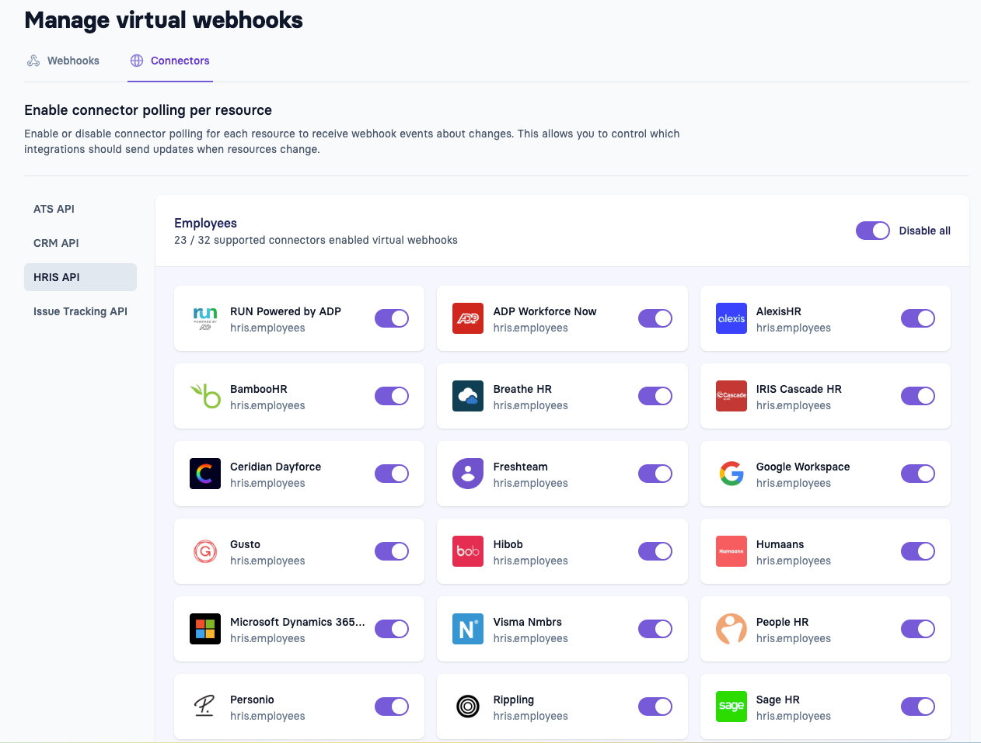This screenshot has height=743, width=981.
Task: Click the Hibob bob logo
Action: pos(468,551)
